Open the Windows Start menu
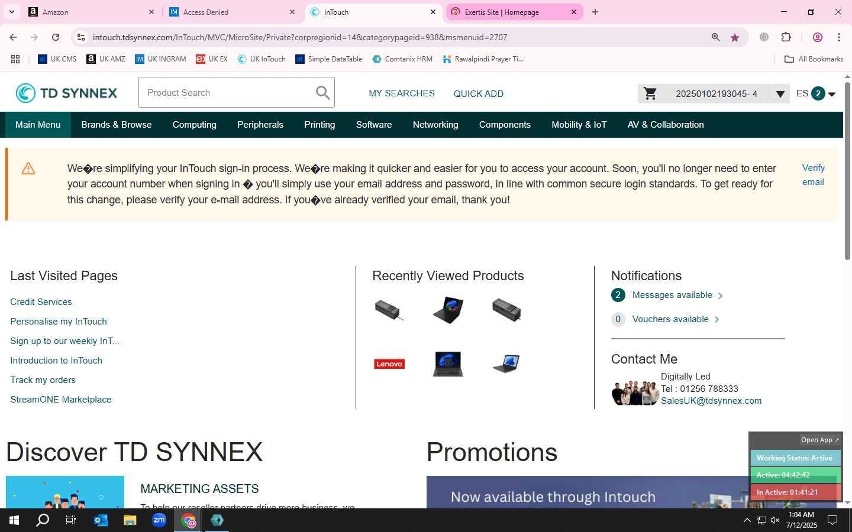 click(x=14, y=520)
